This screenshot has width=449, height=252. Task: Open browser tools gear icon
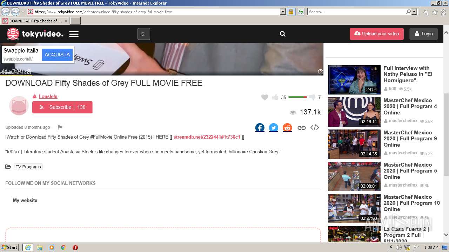tap(443, 12)
